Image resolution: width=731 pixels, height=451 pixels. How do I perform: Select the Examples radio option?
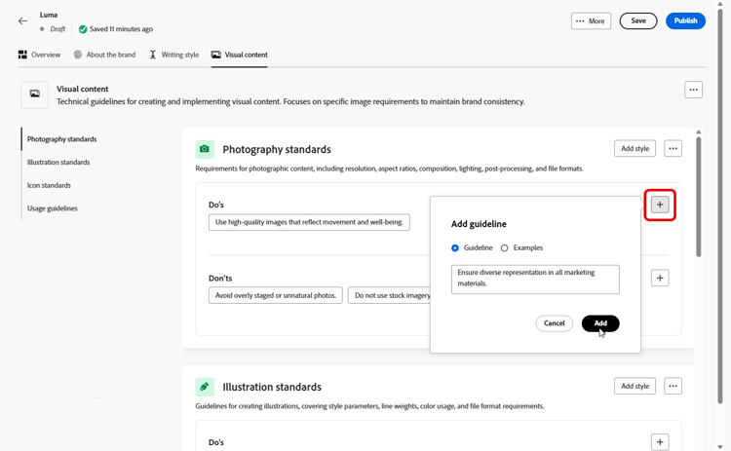[505, 248]
